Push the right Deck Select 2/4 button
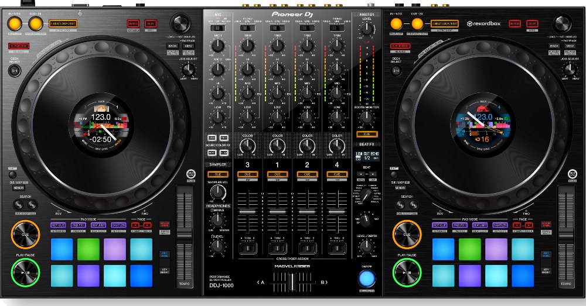 [x=396, y=70]
